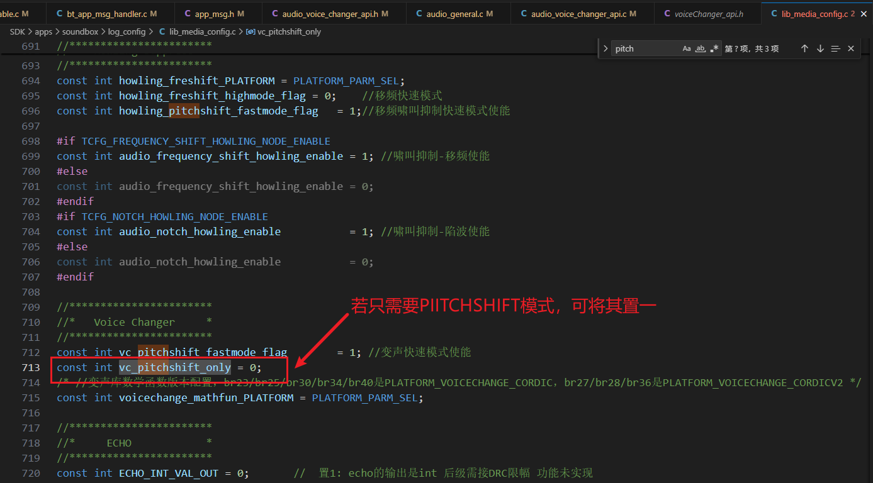Click variable howling_freshift_highmode_flag
This screenshot has height=483, width=873.
(212, 96)
